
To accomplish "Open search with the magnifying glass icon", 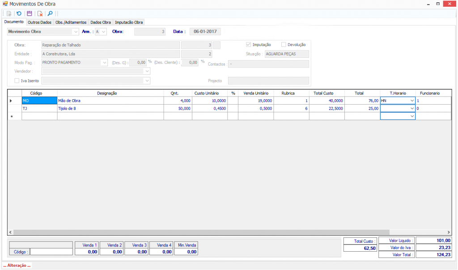I will coord(50,13).
